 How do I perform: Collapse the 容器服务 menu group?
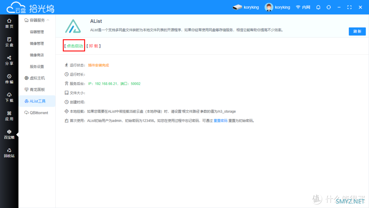pyautogui.click(x=37, y=20)
